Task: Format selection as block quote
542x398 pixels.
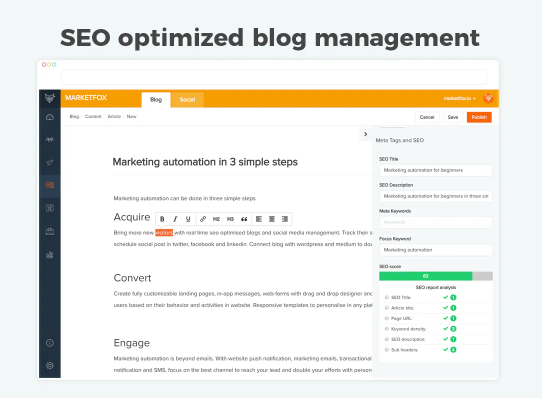Action: pos(244,219)
